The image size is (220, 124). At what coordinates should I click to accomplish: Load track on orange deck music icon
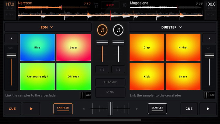point(102,30)
